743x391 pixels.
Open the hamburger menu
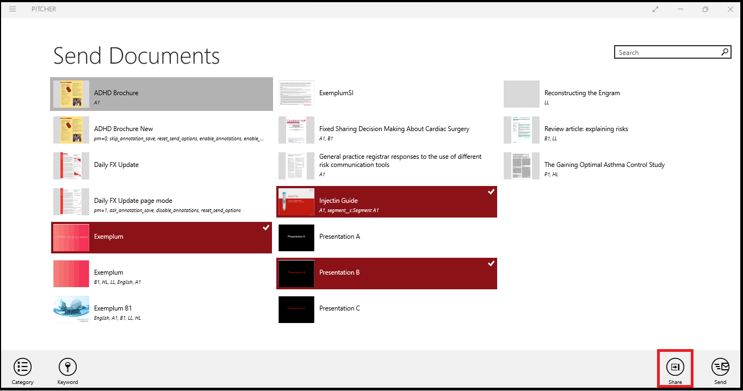coord(12,9)
